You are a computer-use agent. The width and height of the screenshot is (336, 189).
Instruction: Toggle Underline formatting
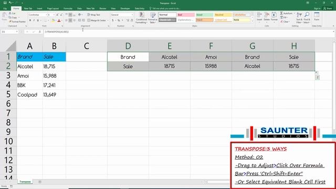38,20
